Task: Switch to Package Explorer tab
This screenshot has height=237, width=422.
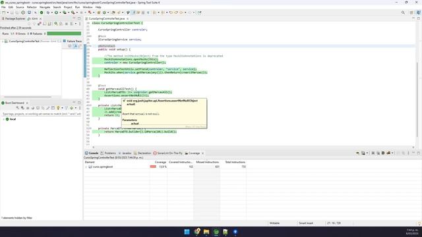Action: click(x=13, y=18)
